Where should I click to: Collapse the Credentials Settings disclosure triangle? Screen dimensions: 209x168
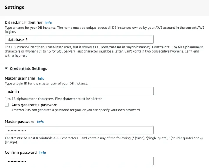tap(6, 69)
